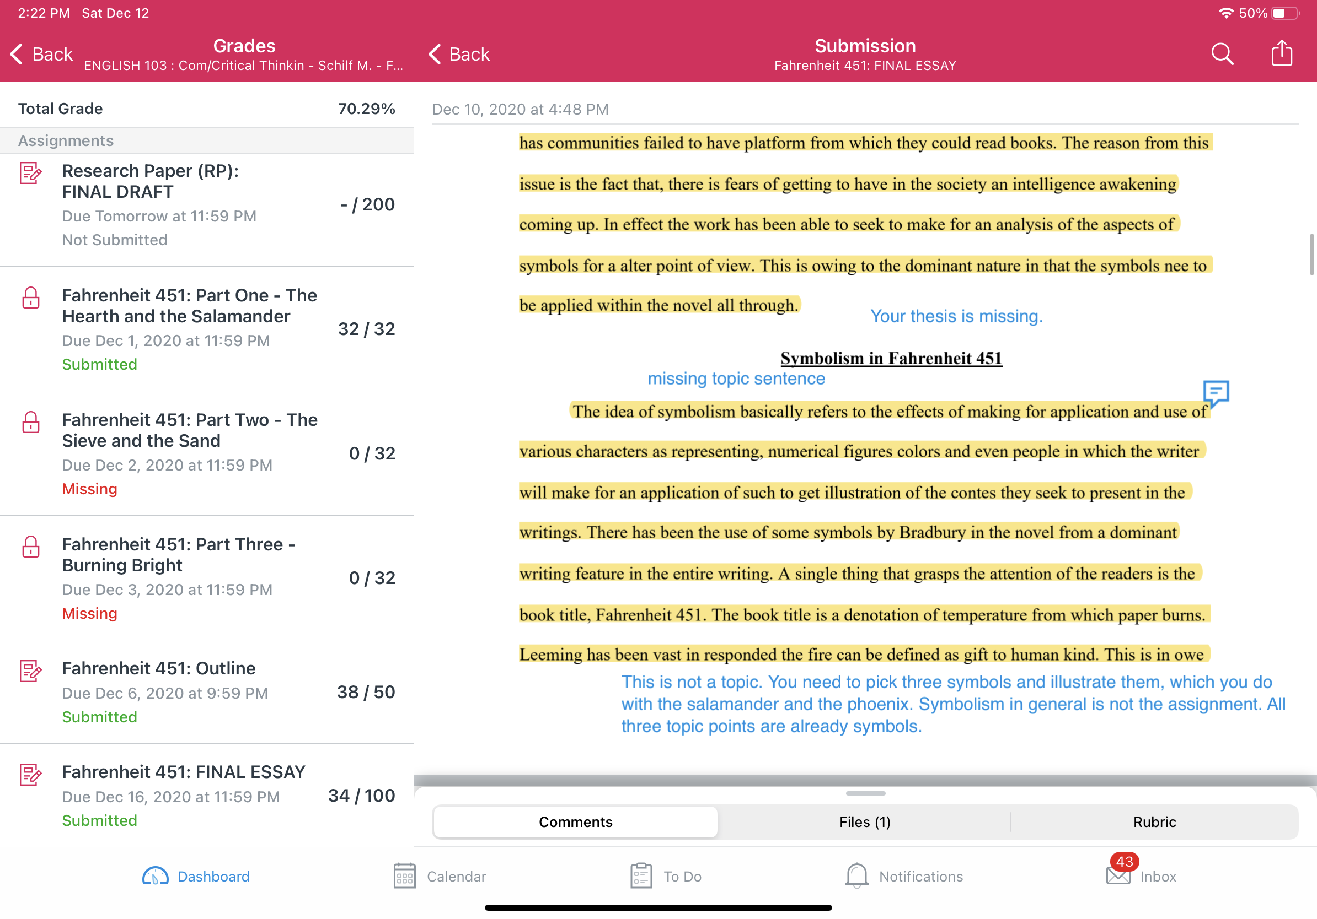Open the Fahrenheit 451: FINAL ESSAY assignment
The height and width of the screenshot is (919, 1317).
(x=206, y=795)
